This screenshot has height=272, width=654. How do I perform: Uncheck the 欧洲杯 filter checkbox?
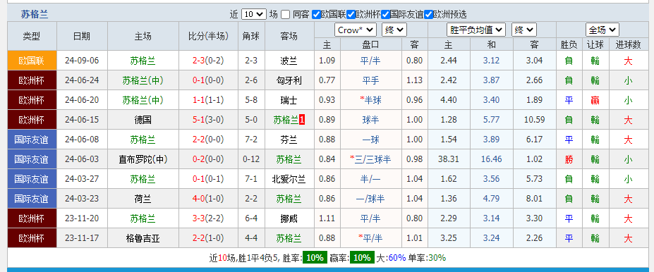(x=351, y=15)
